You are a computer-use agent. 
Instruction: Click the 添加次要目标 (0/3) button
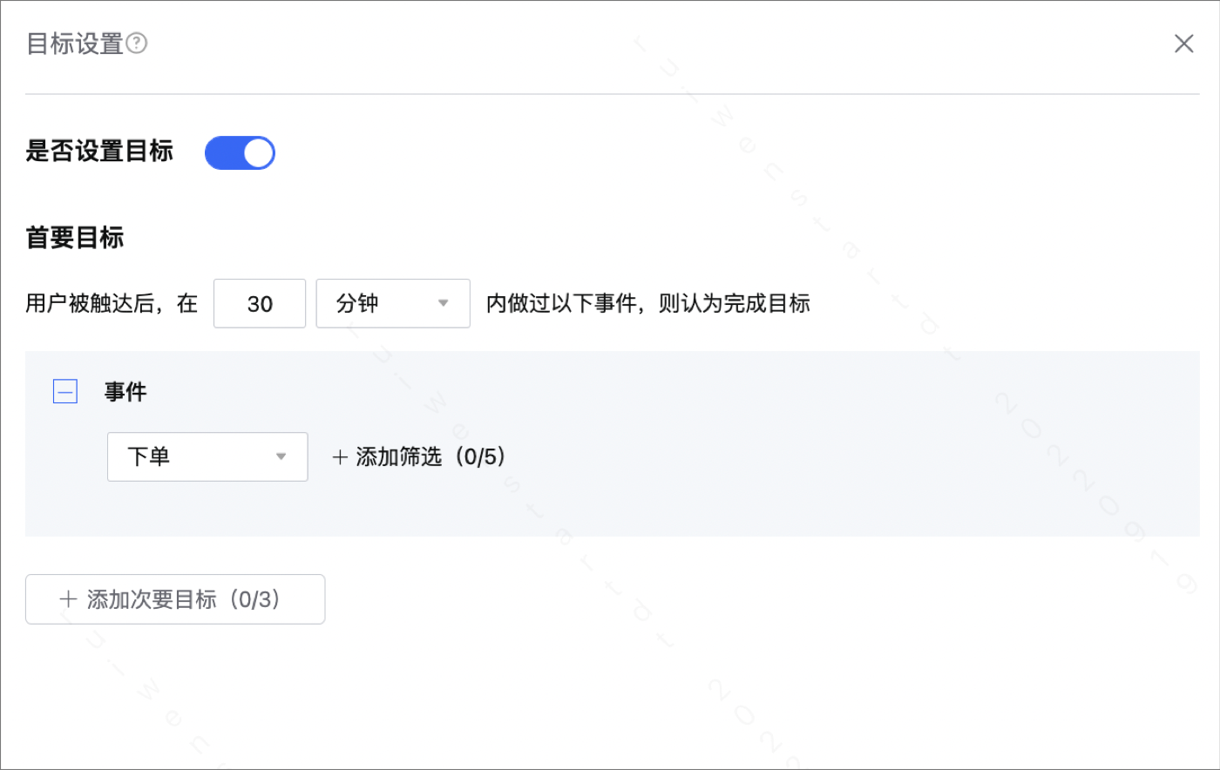tap(175, 599)
